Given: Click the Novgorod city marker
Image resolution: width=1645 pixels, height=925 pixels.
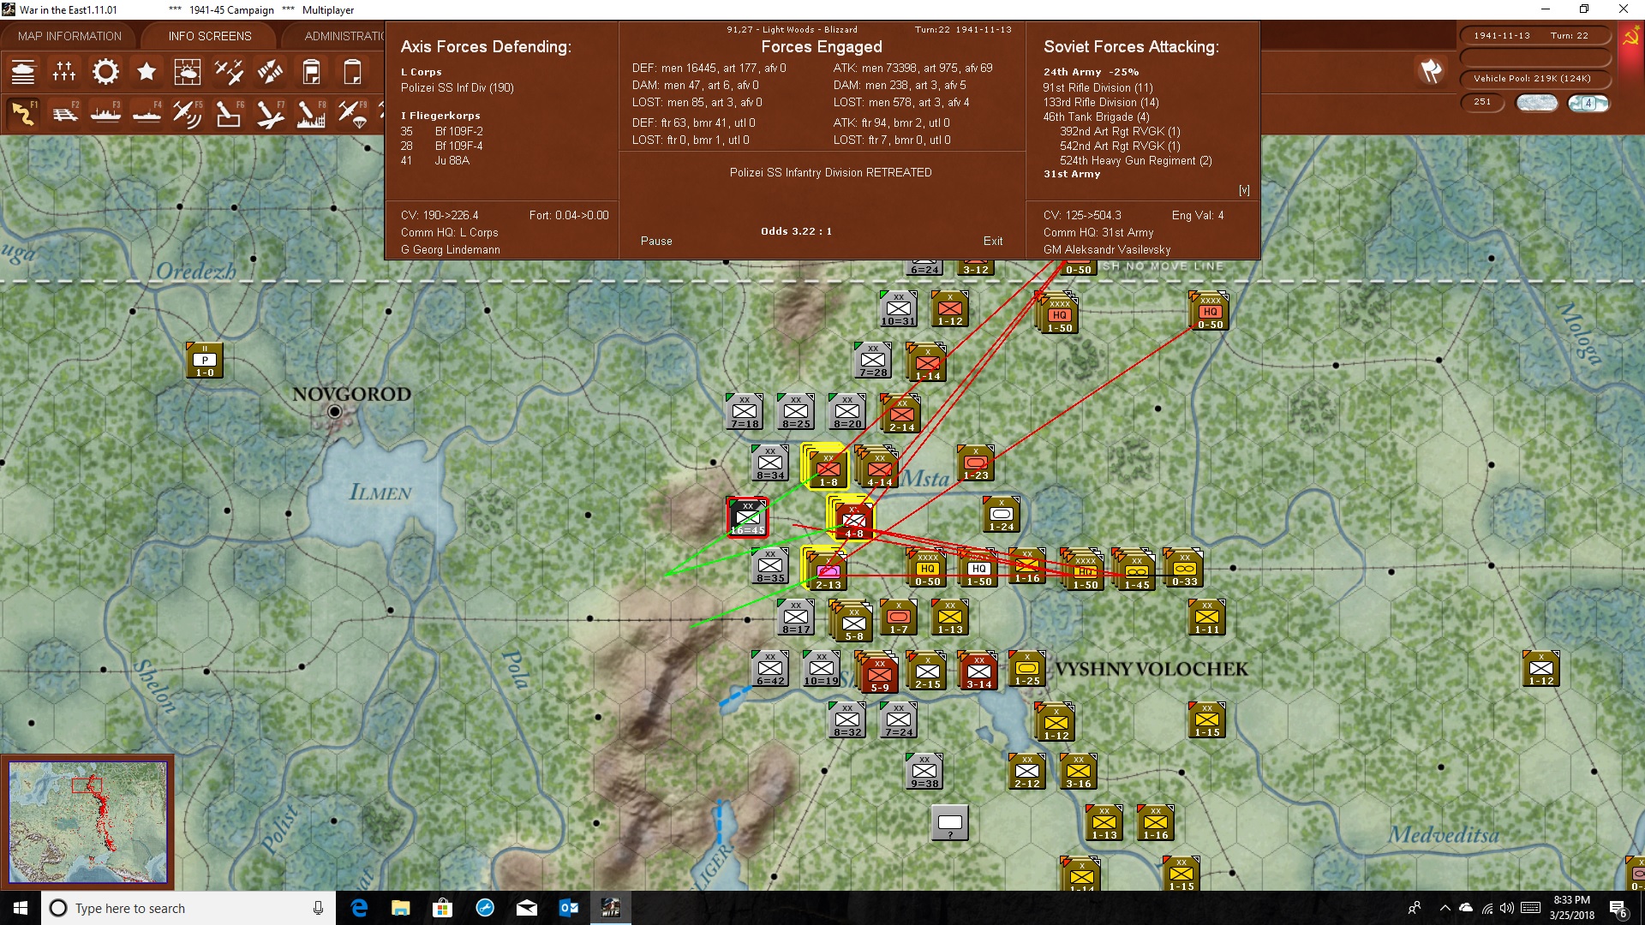Looking at the screenshot, I should [335, 412].
